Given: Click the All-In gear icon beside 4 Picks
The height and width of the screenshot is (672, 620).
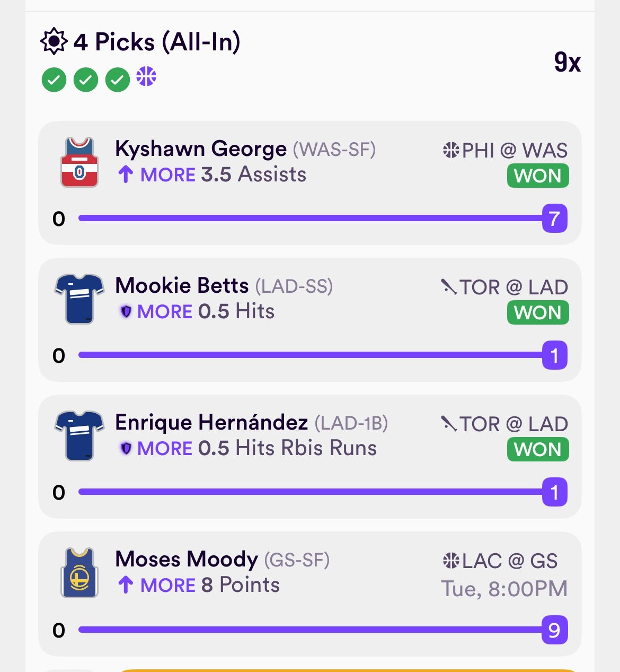Looking at the screenshot, I should [54, 41].
